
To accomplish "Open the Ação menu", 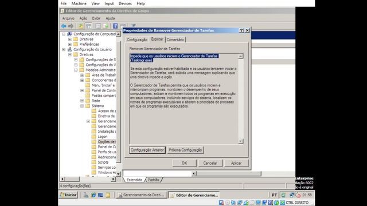I will (83, 18).
